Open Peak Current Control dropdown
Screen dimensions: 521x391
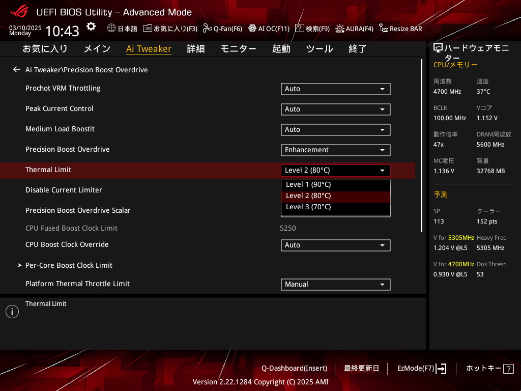[x=336, y=109]
